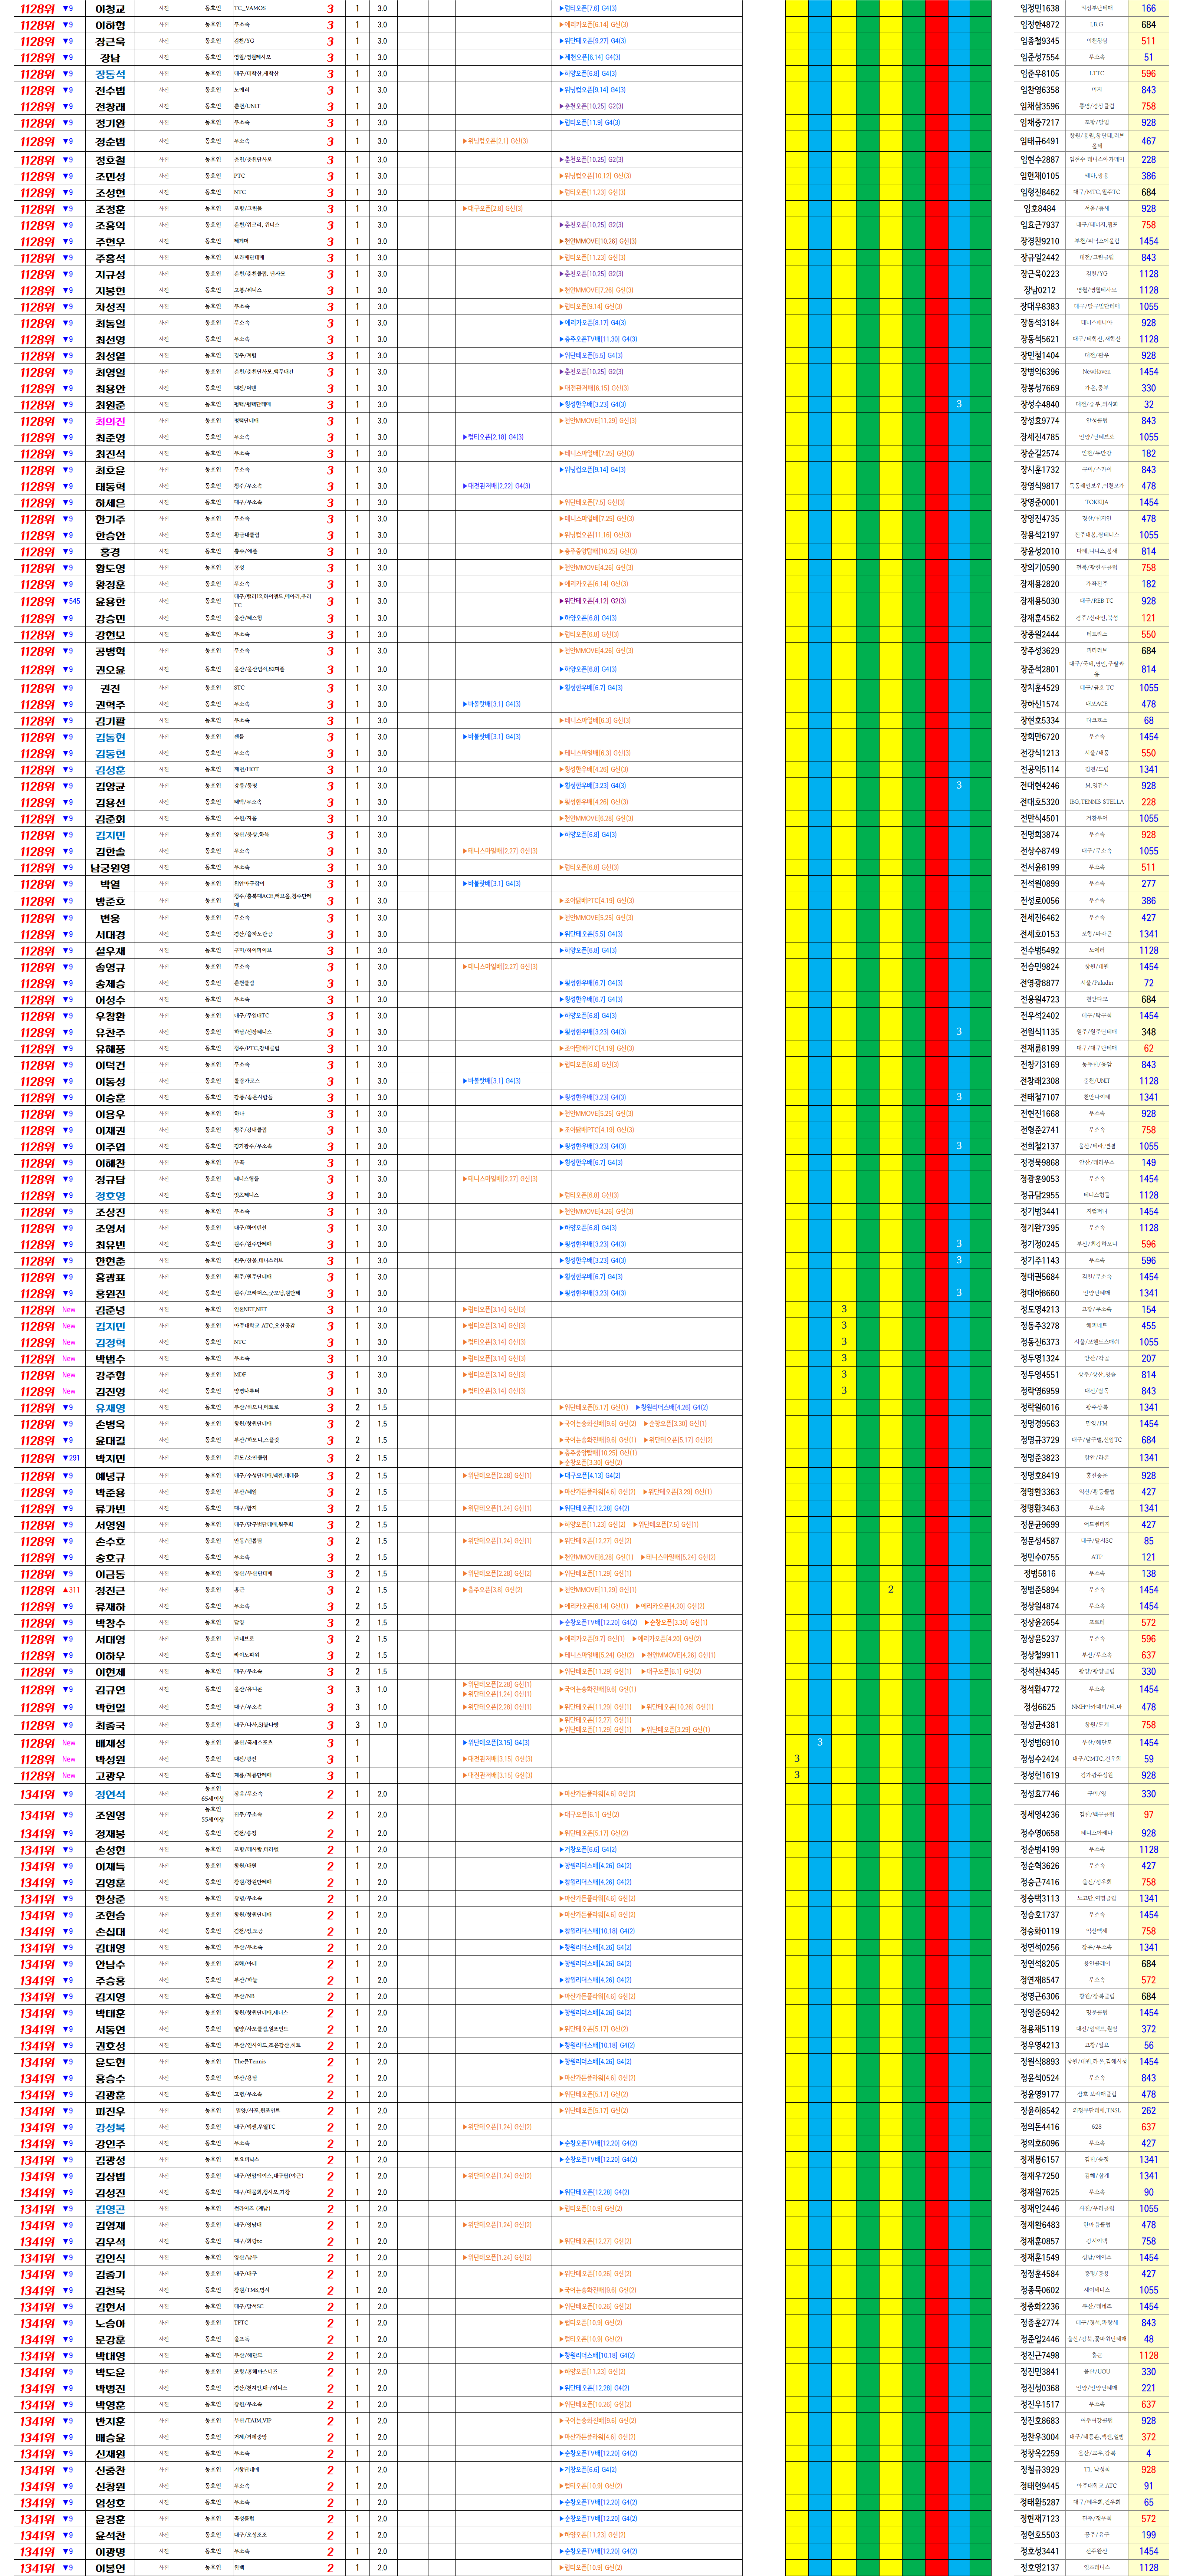
Task: Click the ▼545 rank change indicator
Action: [x=71, y=601]
